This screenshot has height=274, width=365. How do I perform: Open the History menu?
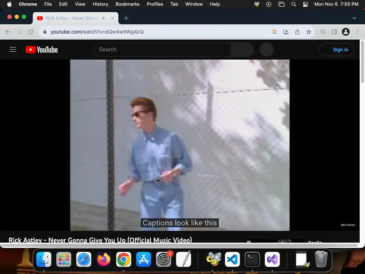pos(100,4)
